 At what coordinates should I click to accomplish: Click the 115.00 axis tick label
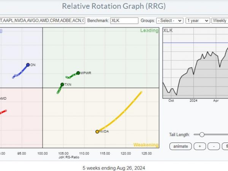coord(105,154)
